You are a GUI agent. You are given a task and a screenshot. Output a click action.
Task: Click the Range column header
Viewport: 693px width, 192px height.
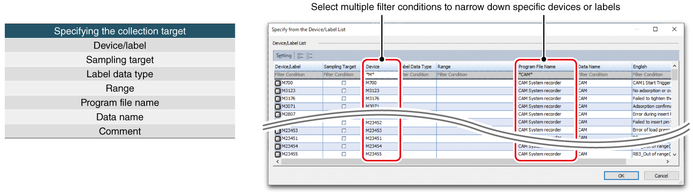[475, 67]
